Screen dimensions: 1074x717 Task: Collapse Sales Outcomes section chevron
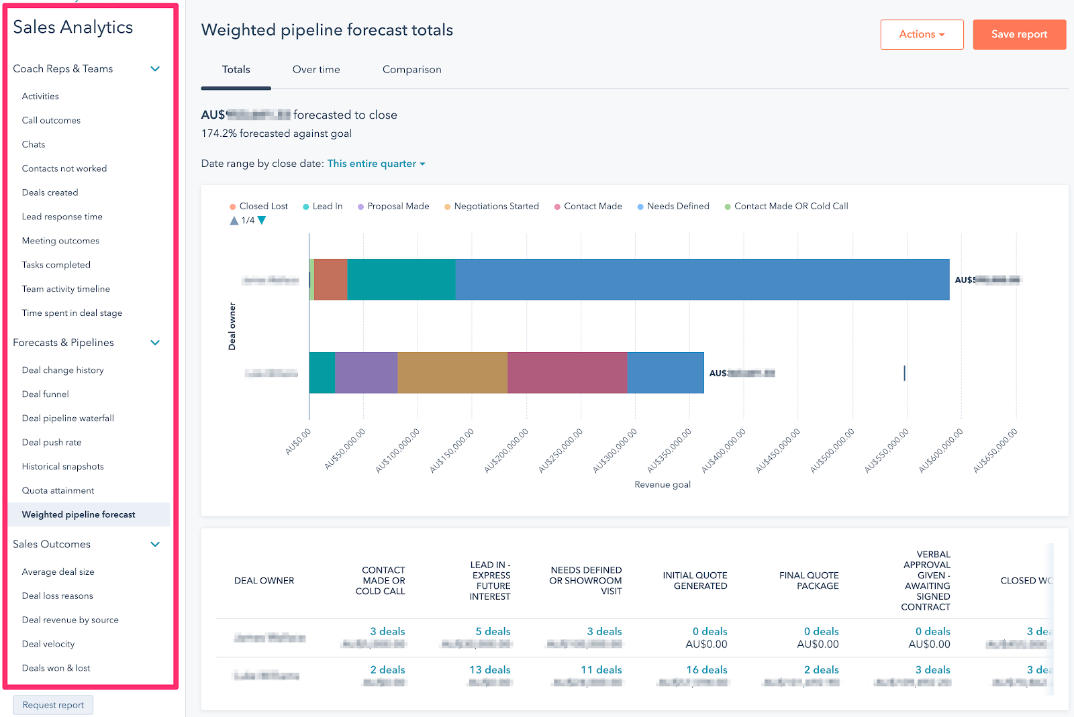pyautogui.click(x=155, y=545)
